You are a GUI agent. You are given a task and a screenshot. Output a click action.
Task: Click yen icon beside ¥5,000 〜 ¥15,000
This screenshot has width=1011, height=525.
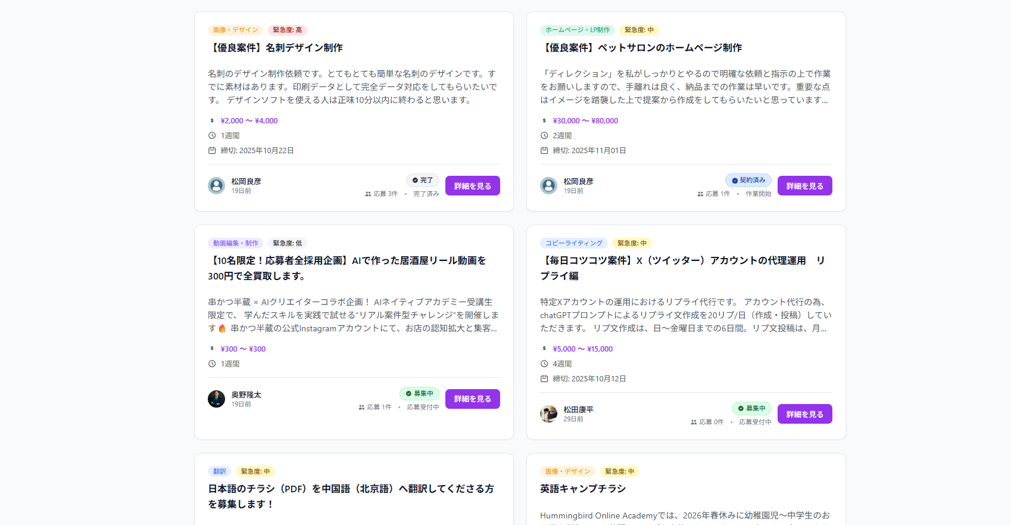click(544, 349)
